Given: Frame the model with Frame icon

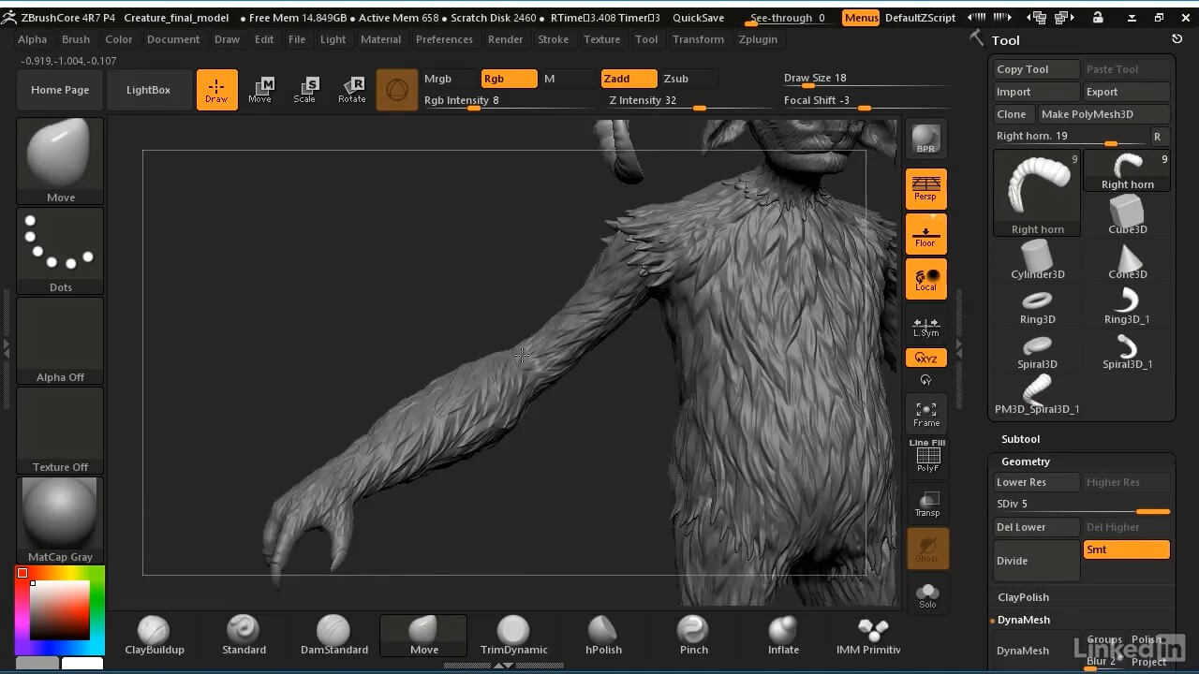Looking at the screenshot, I should pos(925,413).
